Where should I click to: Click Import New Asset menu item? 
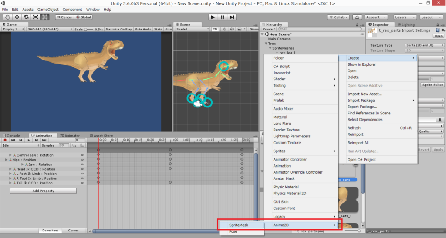coord(365,94)
